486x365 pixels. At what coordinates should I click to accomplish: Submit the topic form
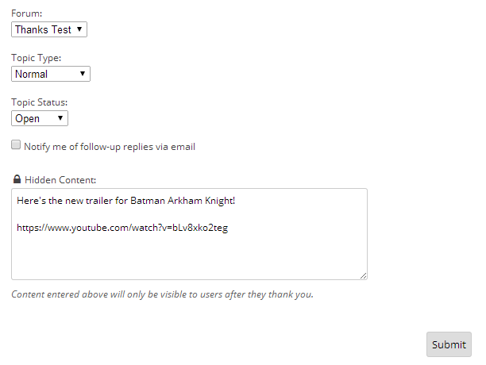point(449,344)
